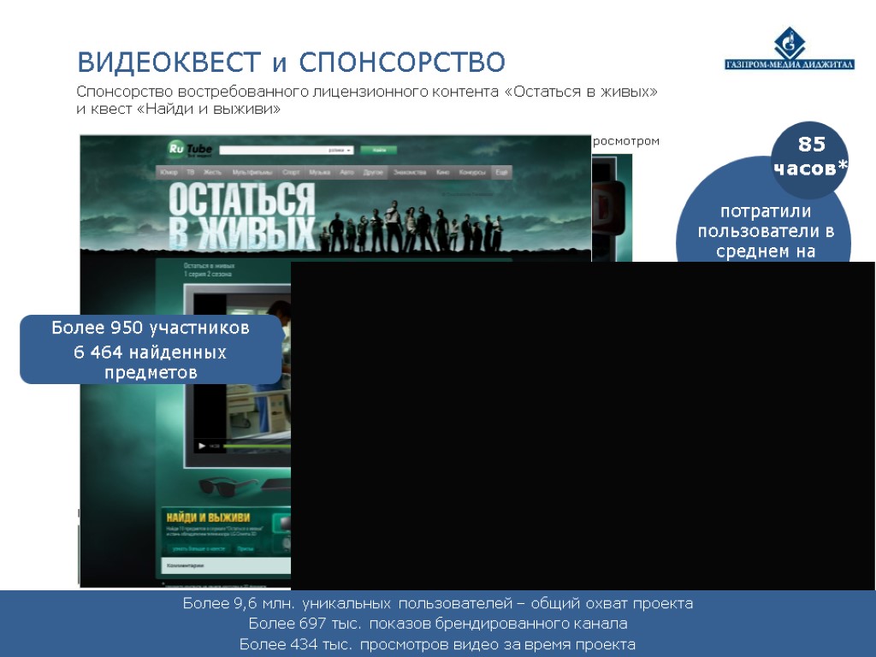Screen dimensions: 876x657
Task: Click the 'Более 950 участников' callout
Action: 151,349
